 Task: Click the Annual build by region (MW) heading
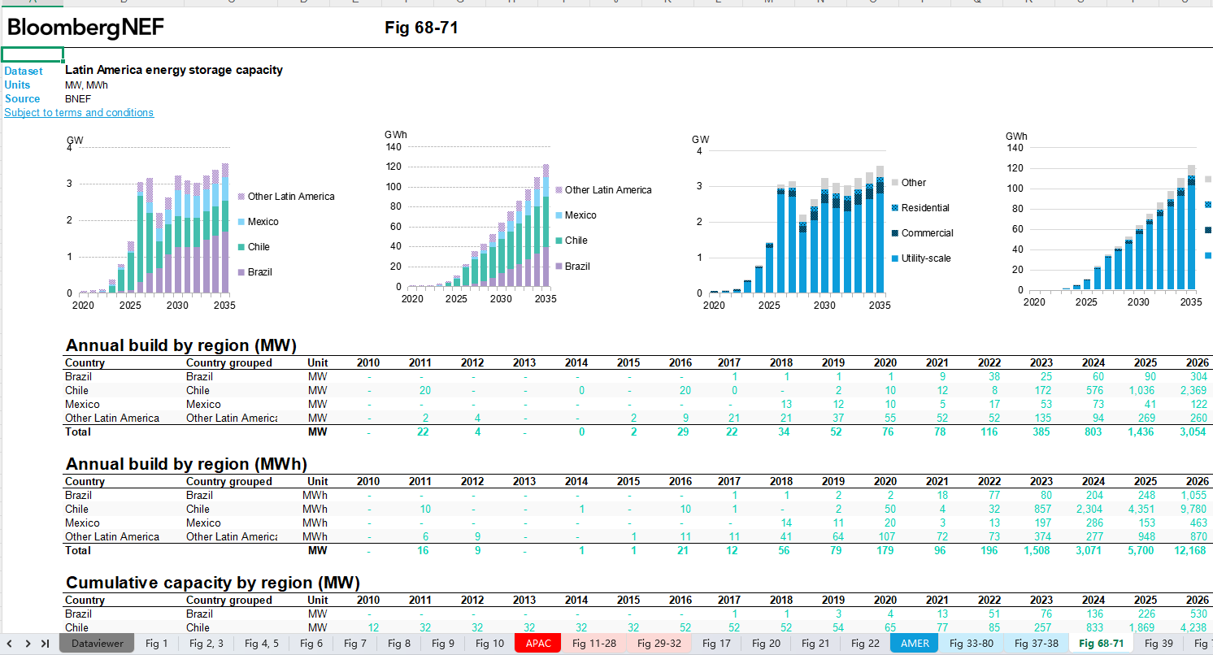click(180, 345)
